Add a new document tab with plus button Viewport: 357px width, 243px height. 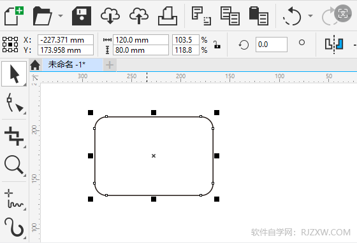[x=110, y=65]
